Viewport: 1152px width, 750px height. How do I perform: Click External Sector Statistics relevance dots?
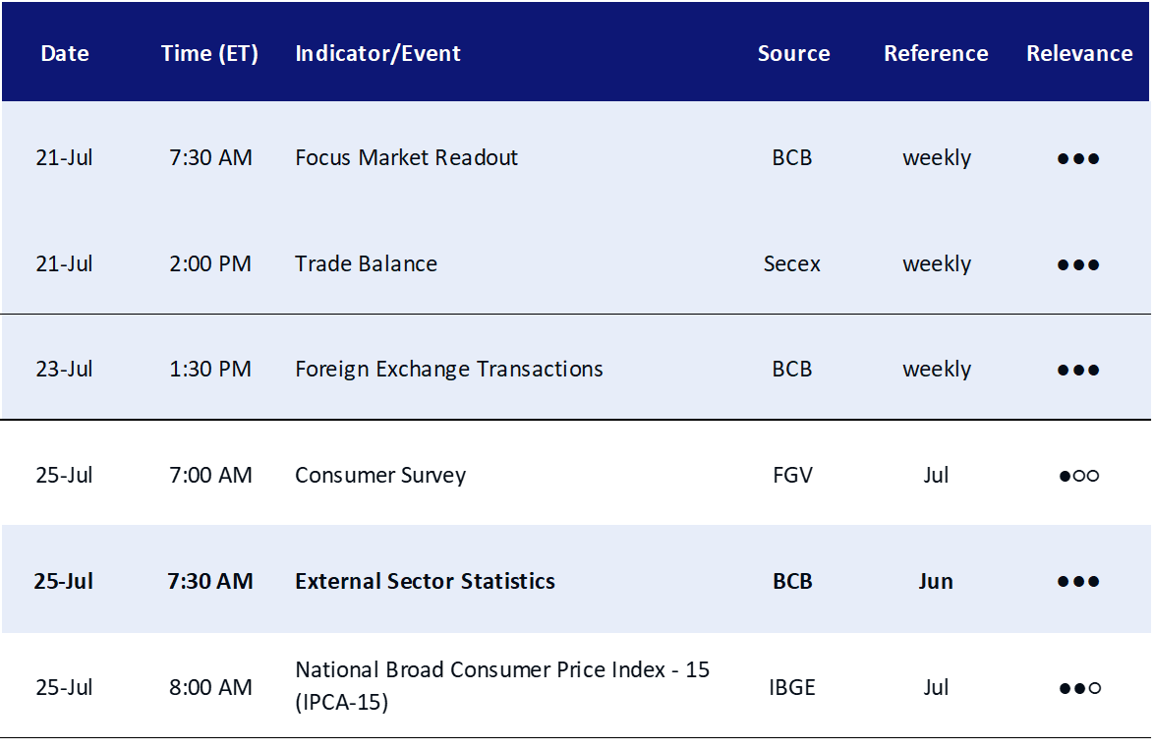tap(1078, 582)
